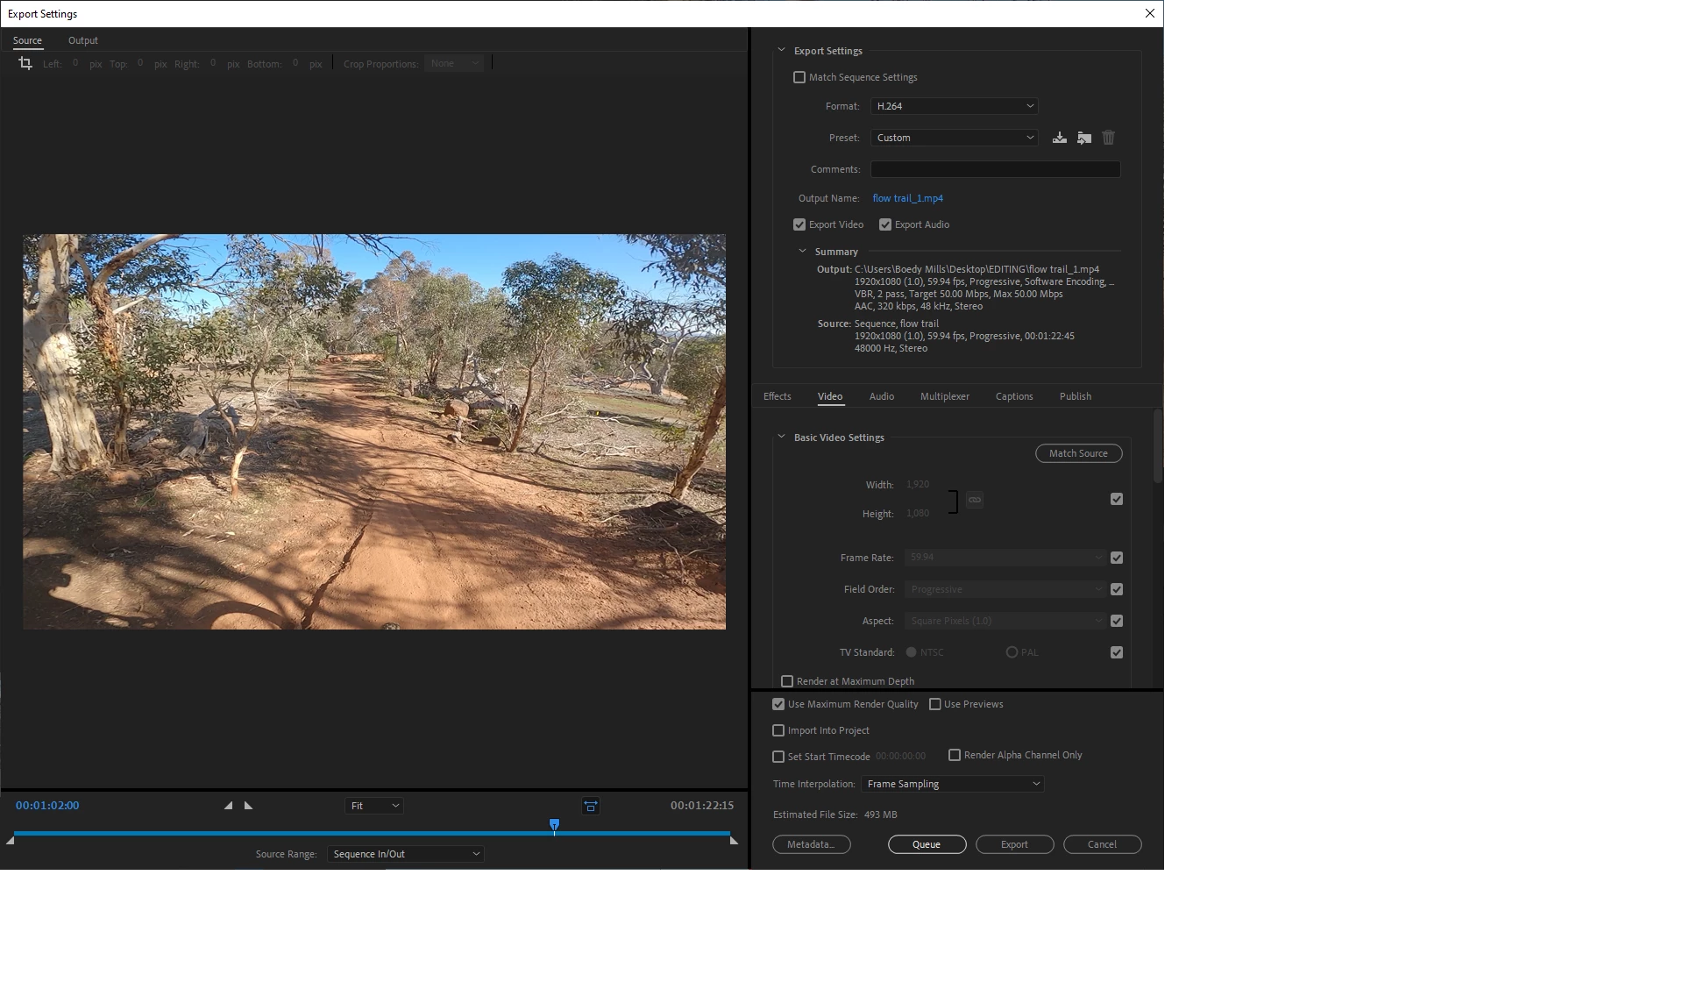The image size is (1683, 996).
Task: Open the Format H.264 dropdown
Action: [954, 106]
